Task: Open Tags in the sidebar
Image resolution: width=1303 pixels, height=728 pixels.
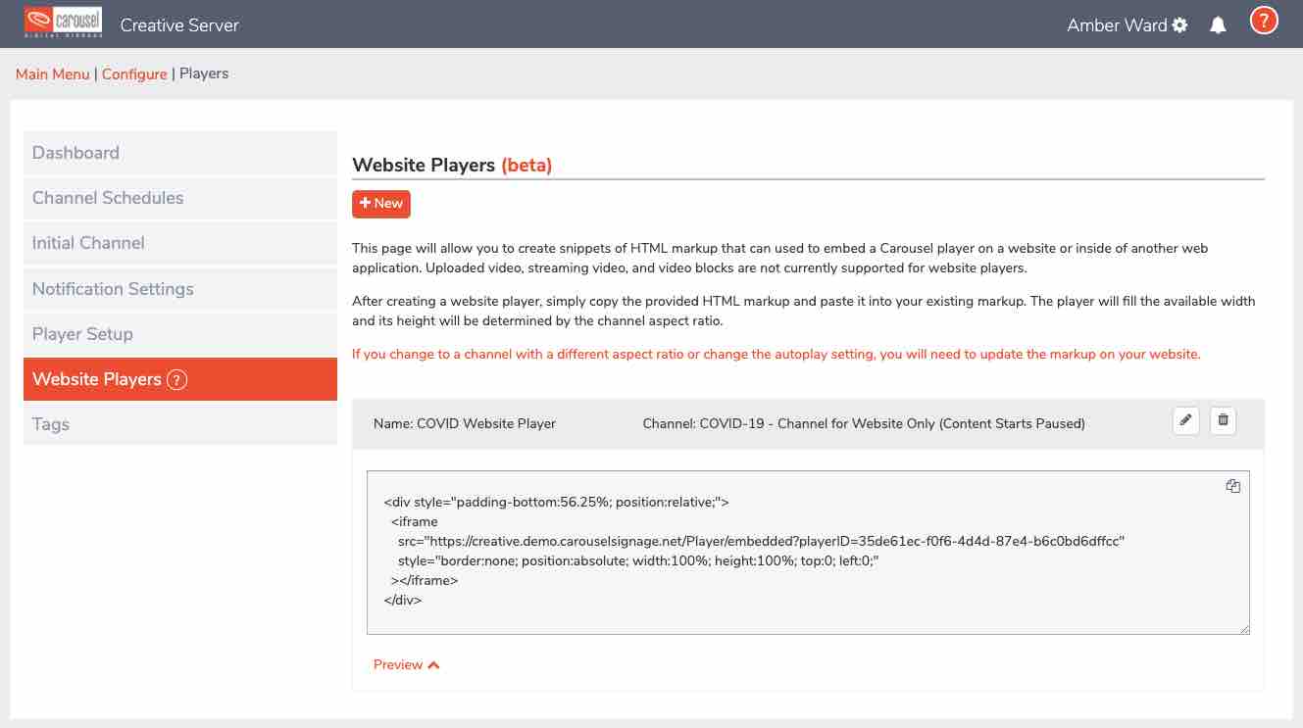Action: pyautogui.click(x=51, y=424)
